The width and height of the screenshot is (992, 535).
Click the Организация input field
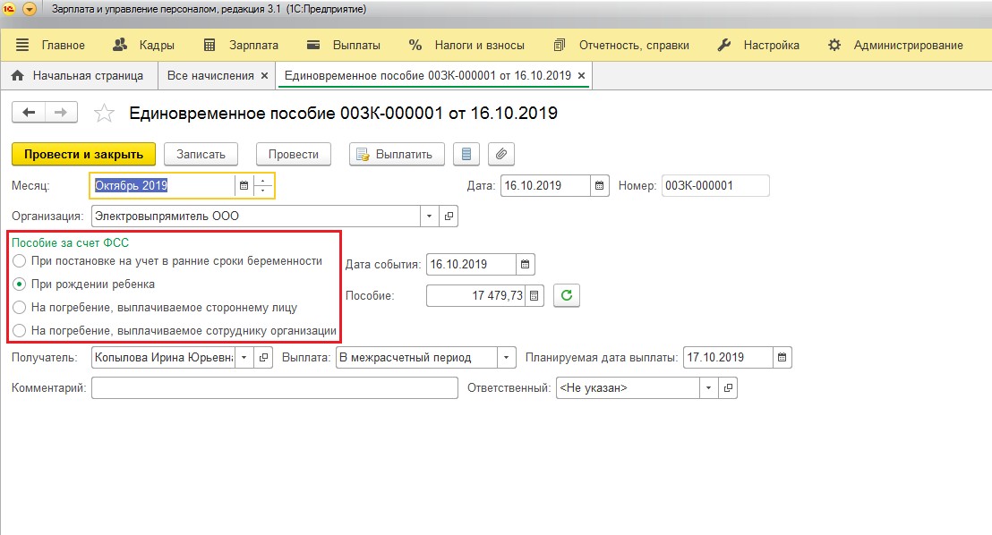tap(255, 217)
